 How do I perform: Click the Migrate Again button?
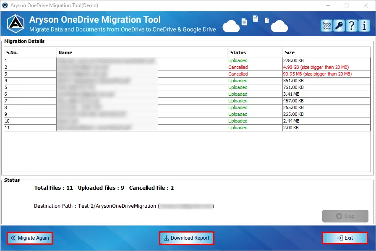point(30,238)
